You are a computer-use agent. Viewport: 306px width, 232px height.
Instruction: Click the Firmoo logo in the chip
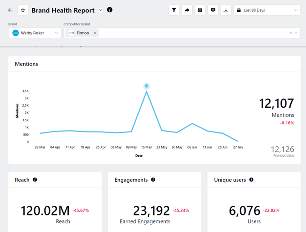(71, 33)
